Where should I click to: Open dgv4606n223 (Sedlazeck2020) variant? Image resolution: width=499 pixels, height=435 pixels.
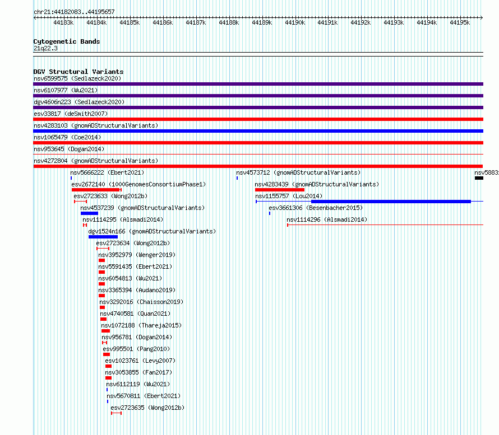click(x=79, y=102)
